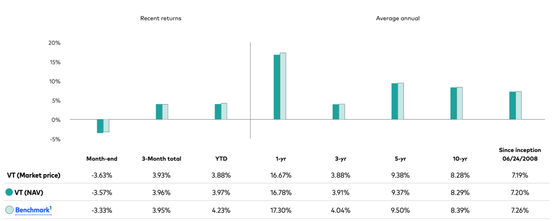Select the 1-yr dark teal NAV bar
This screenshot has width=552, height=221.
[x=277, y=87]
